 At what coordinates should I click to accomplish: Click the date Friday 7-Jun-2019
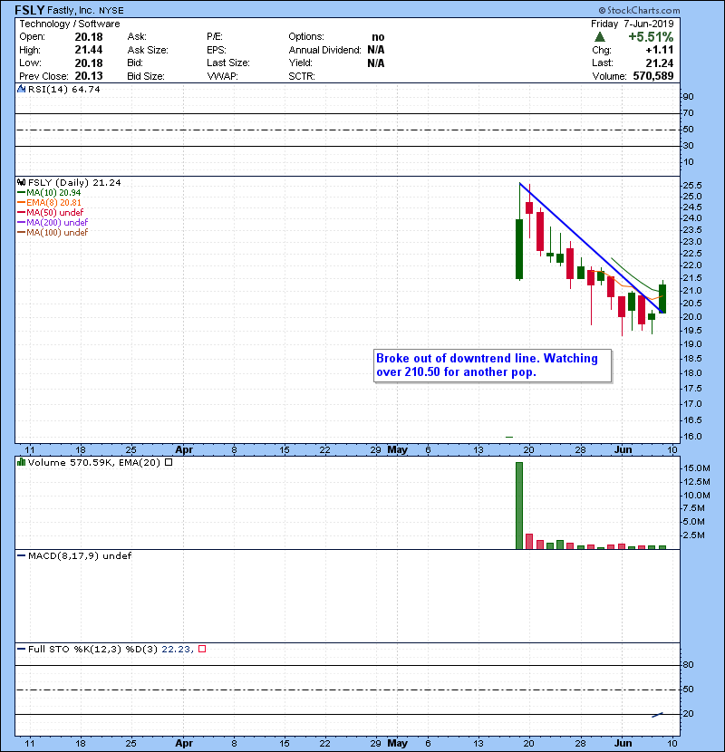(633, 24)
